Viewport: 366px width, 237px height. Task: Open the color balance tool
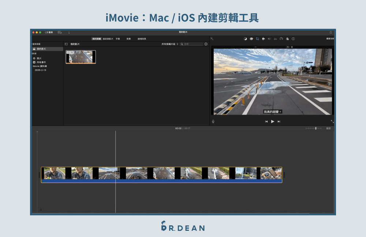(245, 39)
